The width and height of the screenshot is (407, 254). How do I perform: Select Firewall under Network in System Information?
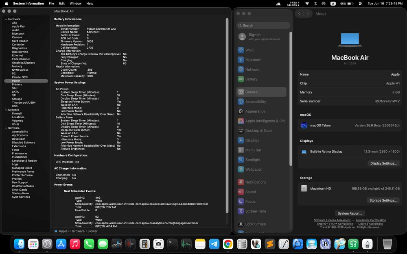coord(17,113)
